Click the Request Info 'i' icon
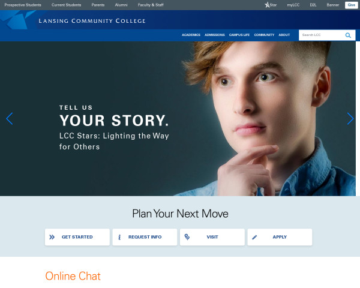Screen dimensions: 360x288 (x=119, y=237)
